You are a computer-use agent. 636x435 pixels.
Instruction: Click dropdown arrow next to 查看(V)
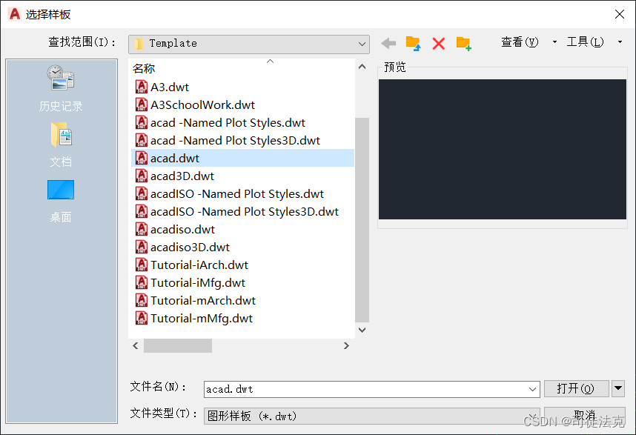pyautogui.click(x=554, y=41)
